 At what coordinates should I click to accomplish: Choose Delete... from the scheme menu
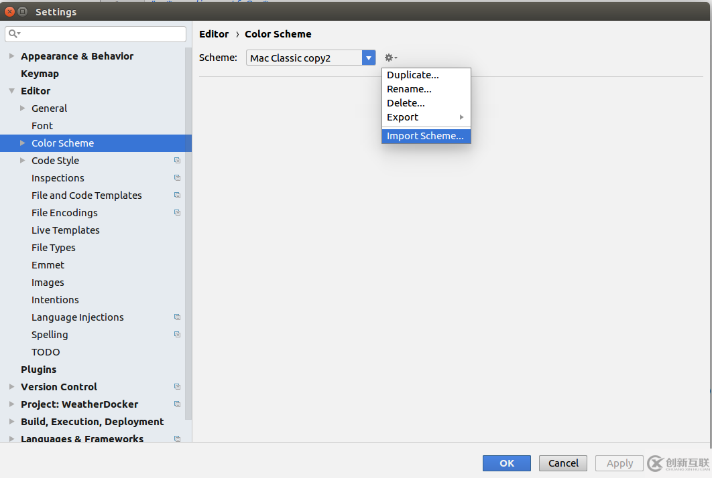pyautogui.click(x=426, y=103)
